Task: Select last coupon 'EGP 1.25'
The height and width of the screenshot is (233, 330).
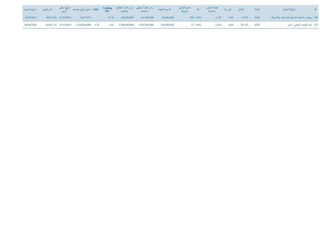Action: [x=51, y=25]
